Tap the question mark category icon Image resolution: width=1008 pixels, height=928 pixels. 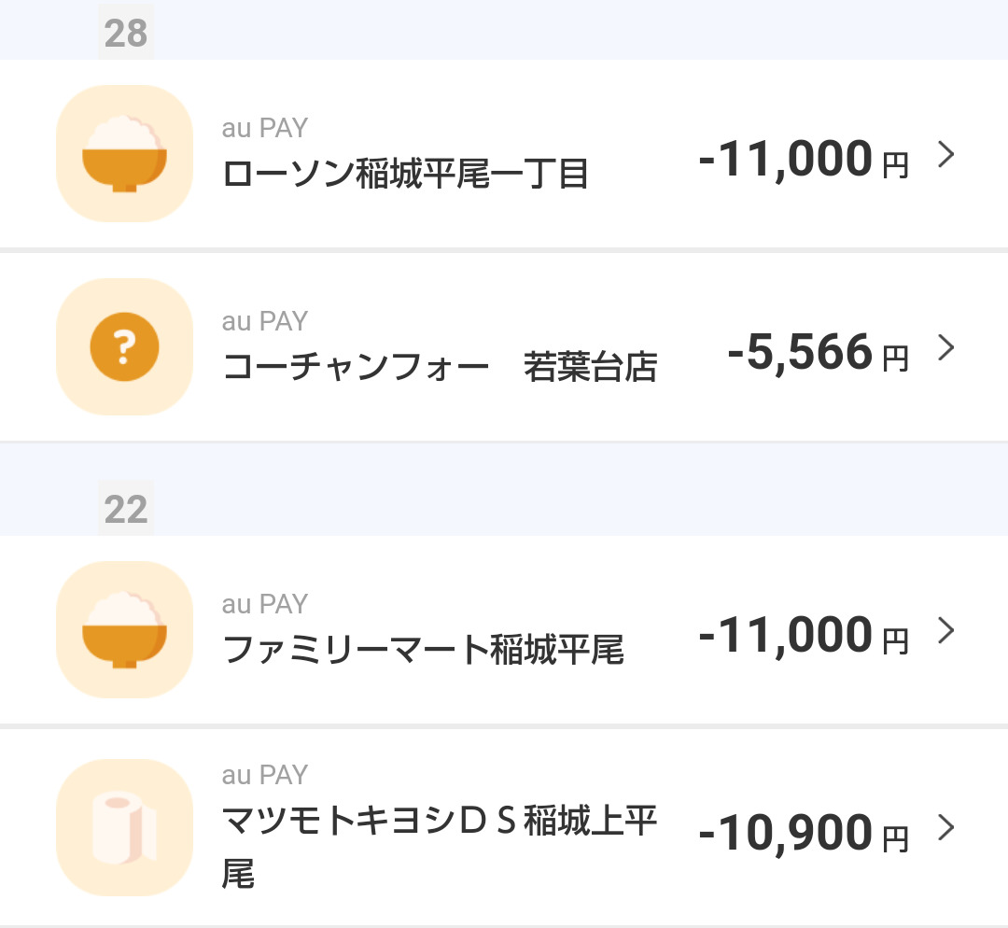pos(124,347)
